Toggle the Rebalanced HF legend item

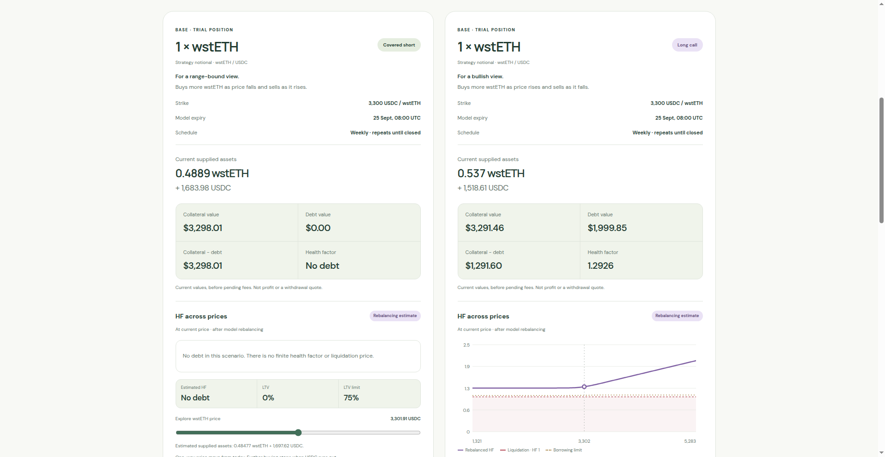click(476, 450)
